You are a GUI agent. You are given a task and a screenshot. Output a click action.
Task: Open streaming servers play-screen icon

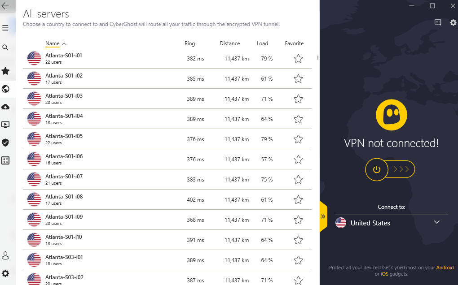tap(5, 125)
